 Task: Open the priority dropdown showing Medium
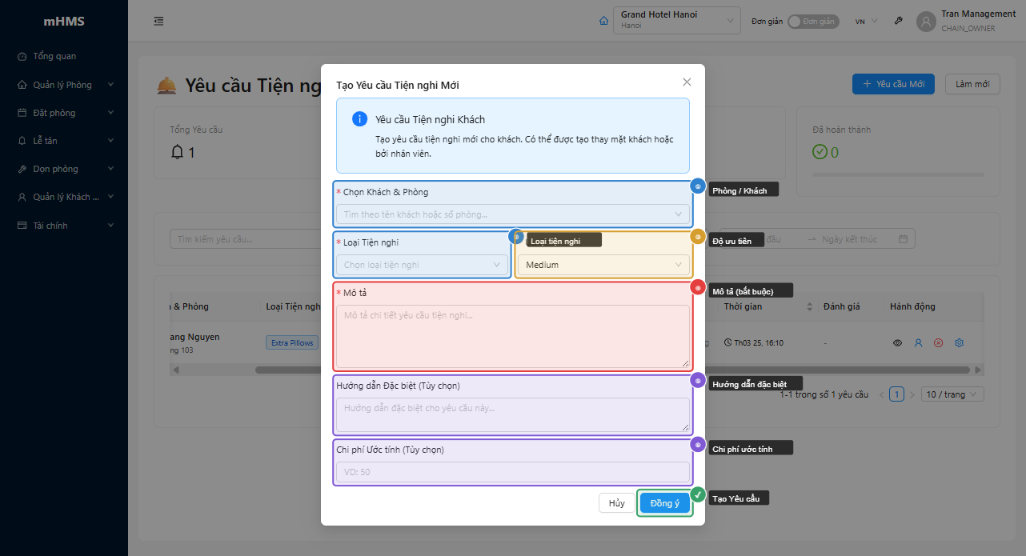603,265
